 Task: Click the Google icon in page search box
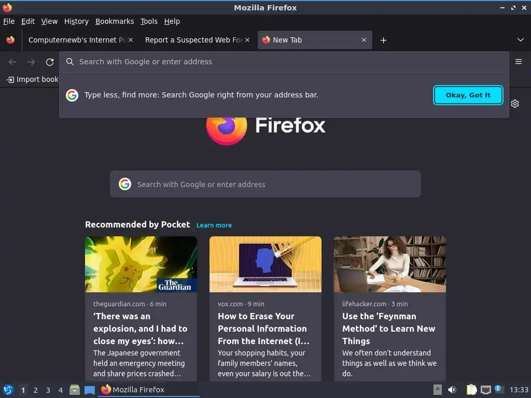click(x=125, y=184)
